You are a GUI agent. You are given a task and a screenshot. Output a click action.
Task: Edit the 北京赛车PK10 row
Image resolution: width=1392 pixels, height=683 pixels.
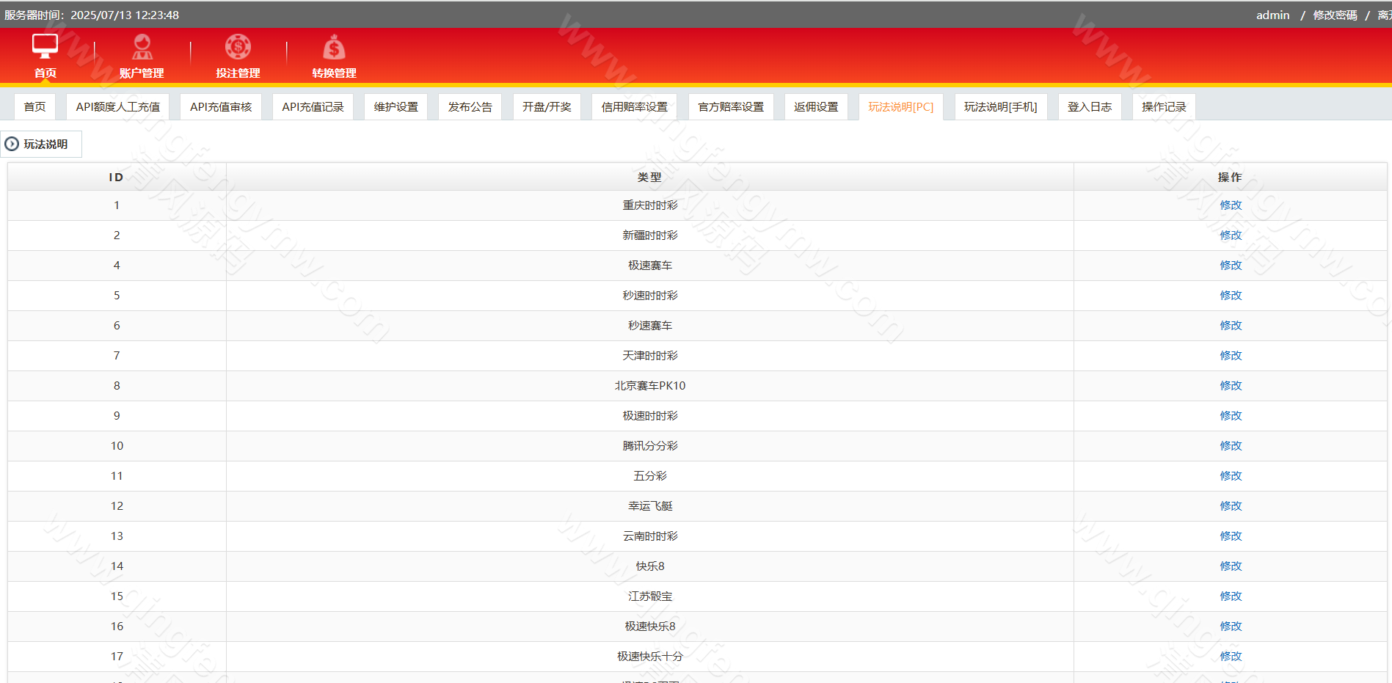pyautogui.click(x=1231, y=386)
